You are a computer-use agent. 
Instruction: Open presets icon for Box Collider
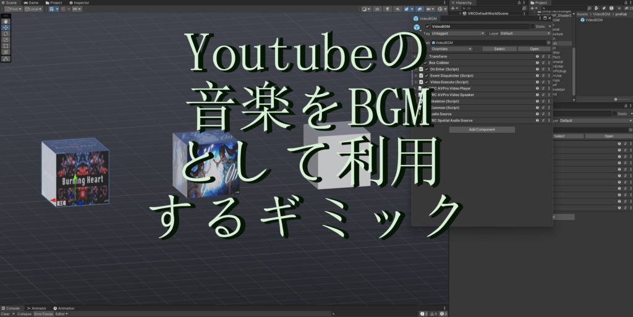pyautogui.click(x=543, y=63)
